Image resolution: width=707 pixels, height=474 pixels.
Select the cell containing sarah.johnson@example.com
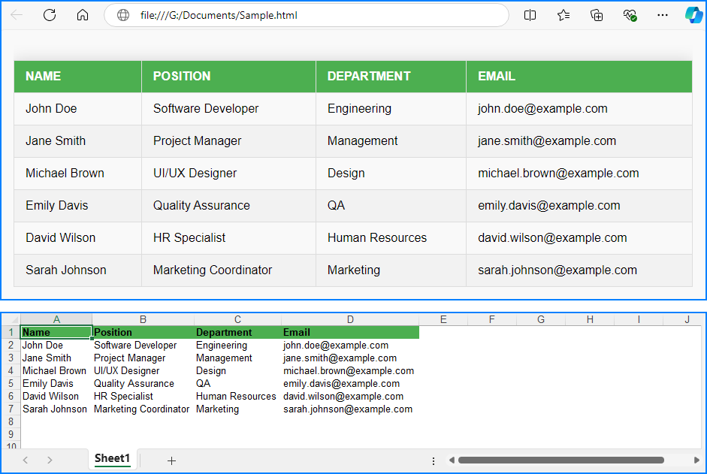click(x=348, y=409)
